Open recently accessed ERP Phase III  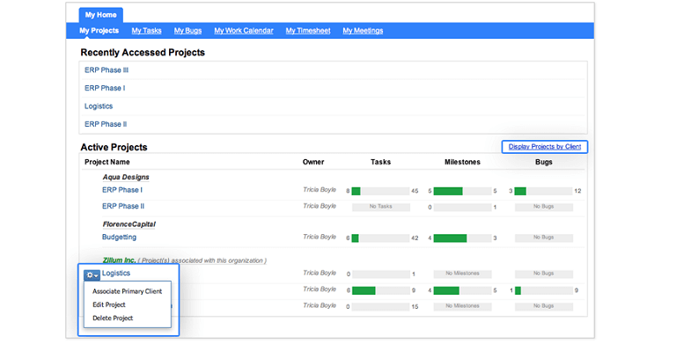point(107,70)
